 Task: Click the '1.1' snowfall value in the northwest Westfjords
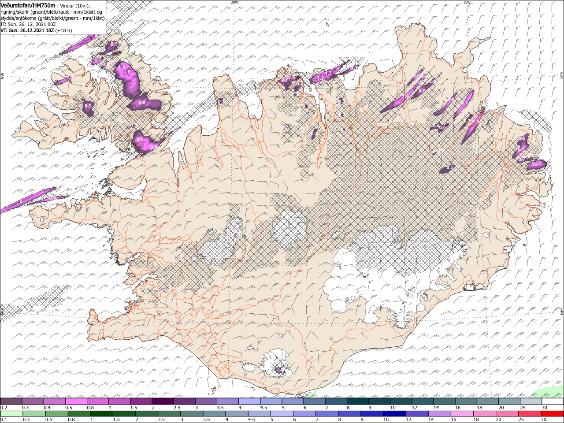click(97, 60)
